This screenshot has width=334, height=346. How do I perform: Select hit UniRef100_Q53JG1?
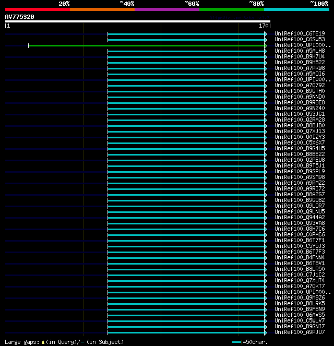coord(300,114)
